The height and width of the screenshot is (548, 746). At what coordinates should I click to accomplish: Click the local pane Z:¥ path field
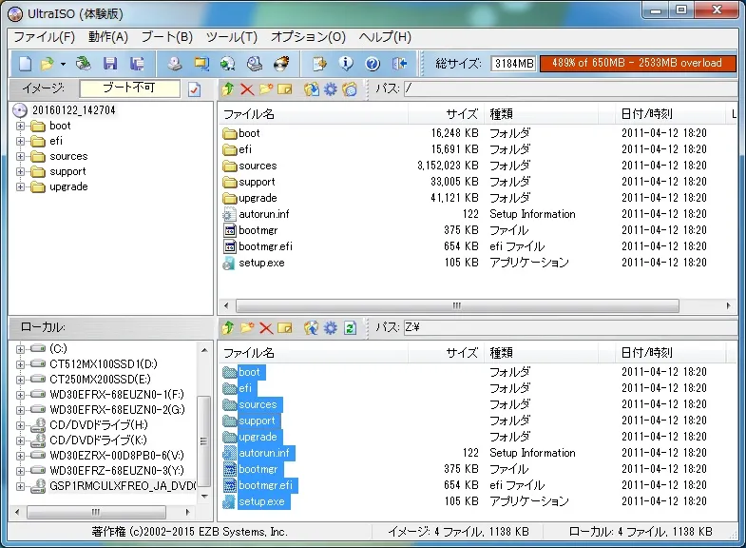click(x=570, y=327)
